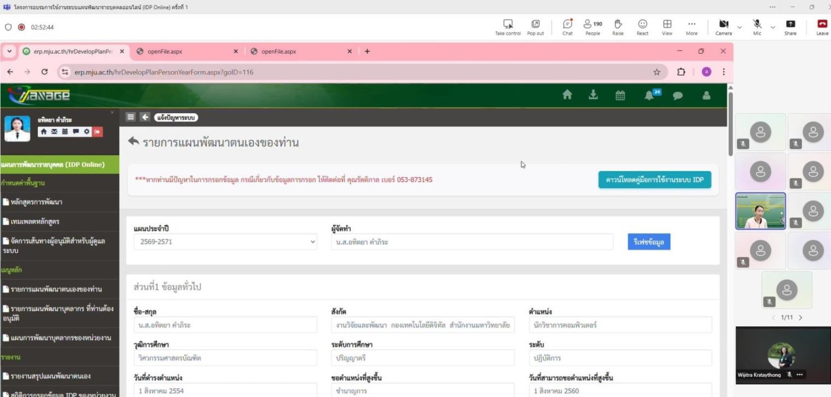Click the user profile icon in header

(x=706, y=95)
